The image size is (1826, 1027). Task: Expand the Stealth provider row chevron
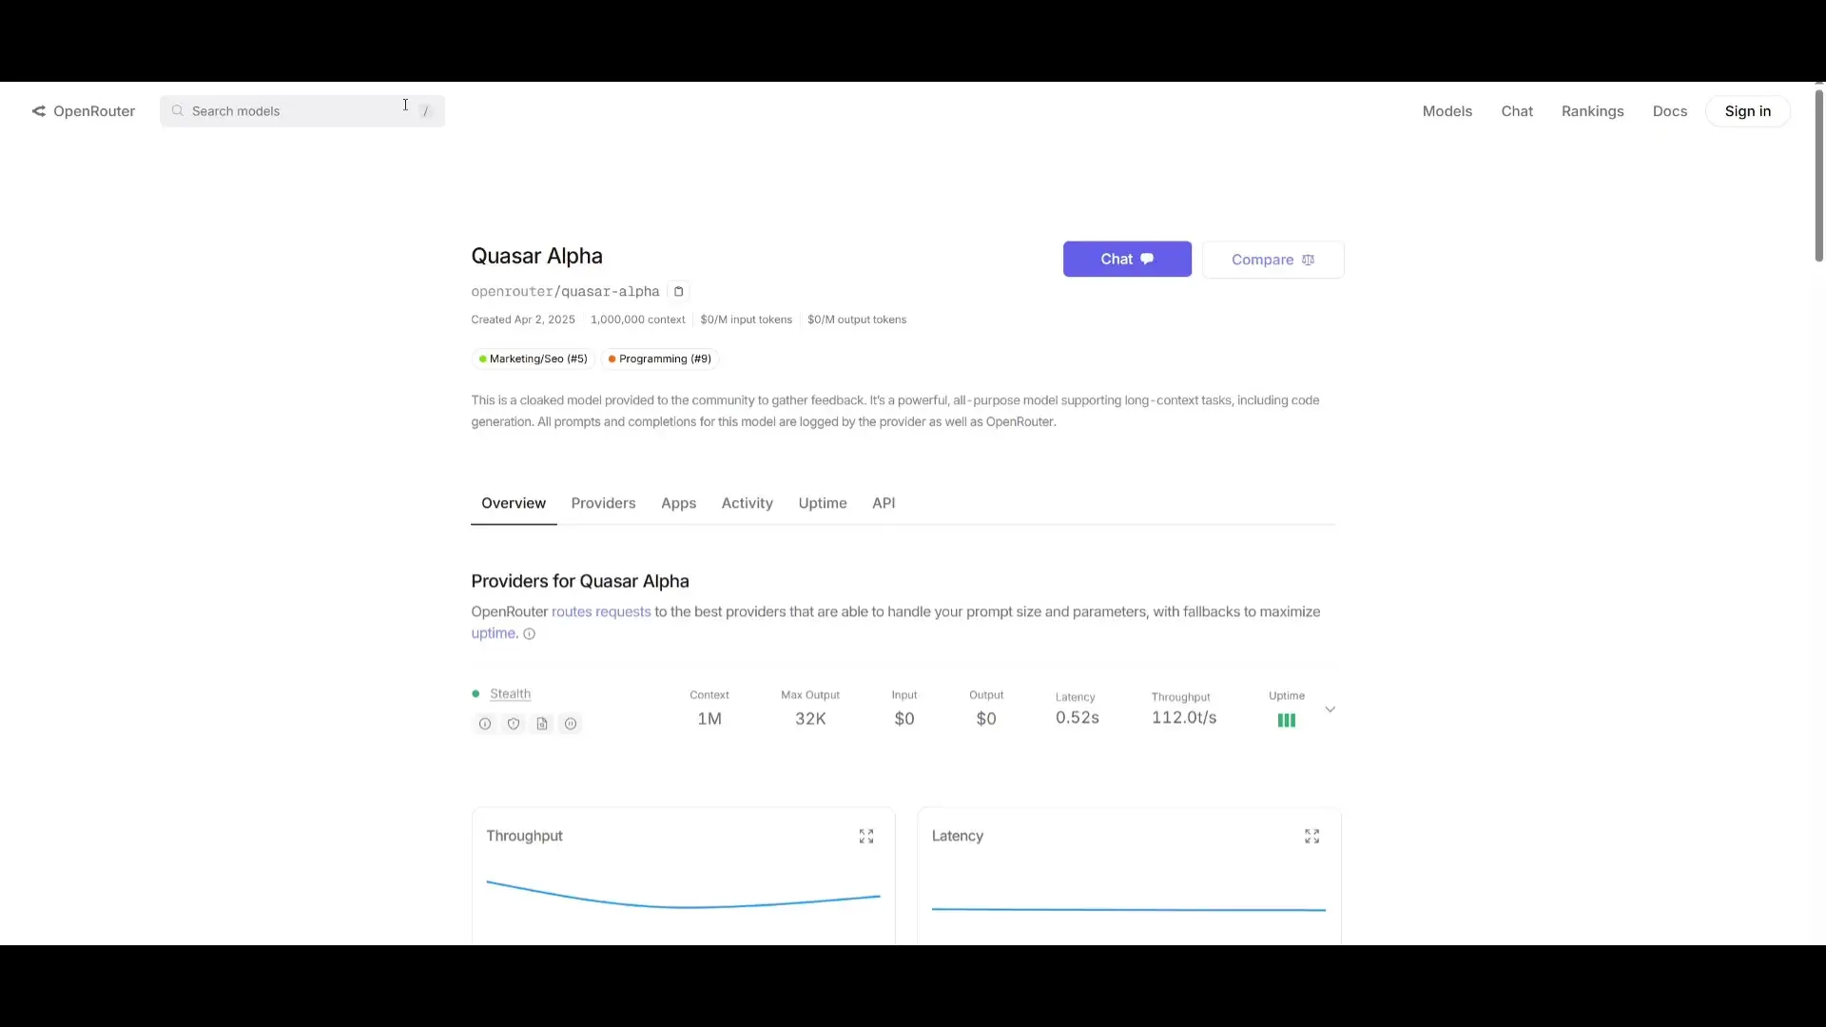(x=1331, y=709)
